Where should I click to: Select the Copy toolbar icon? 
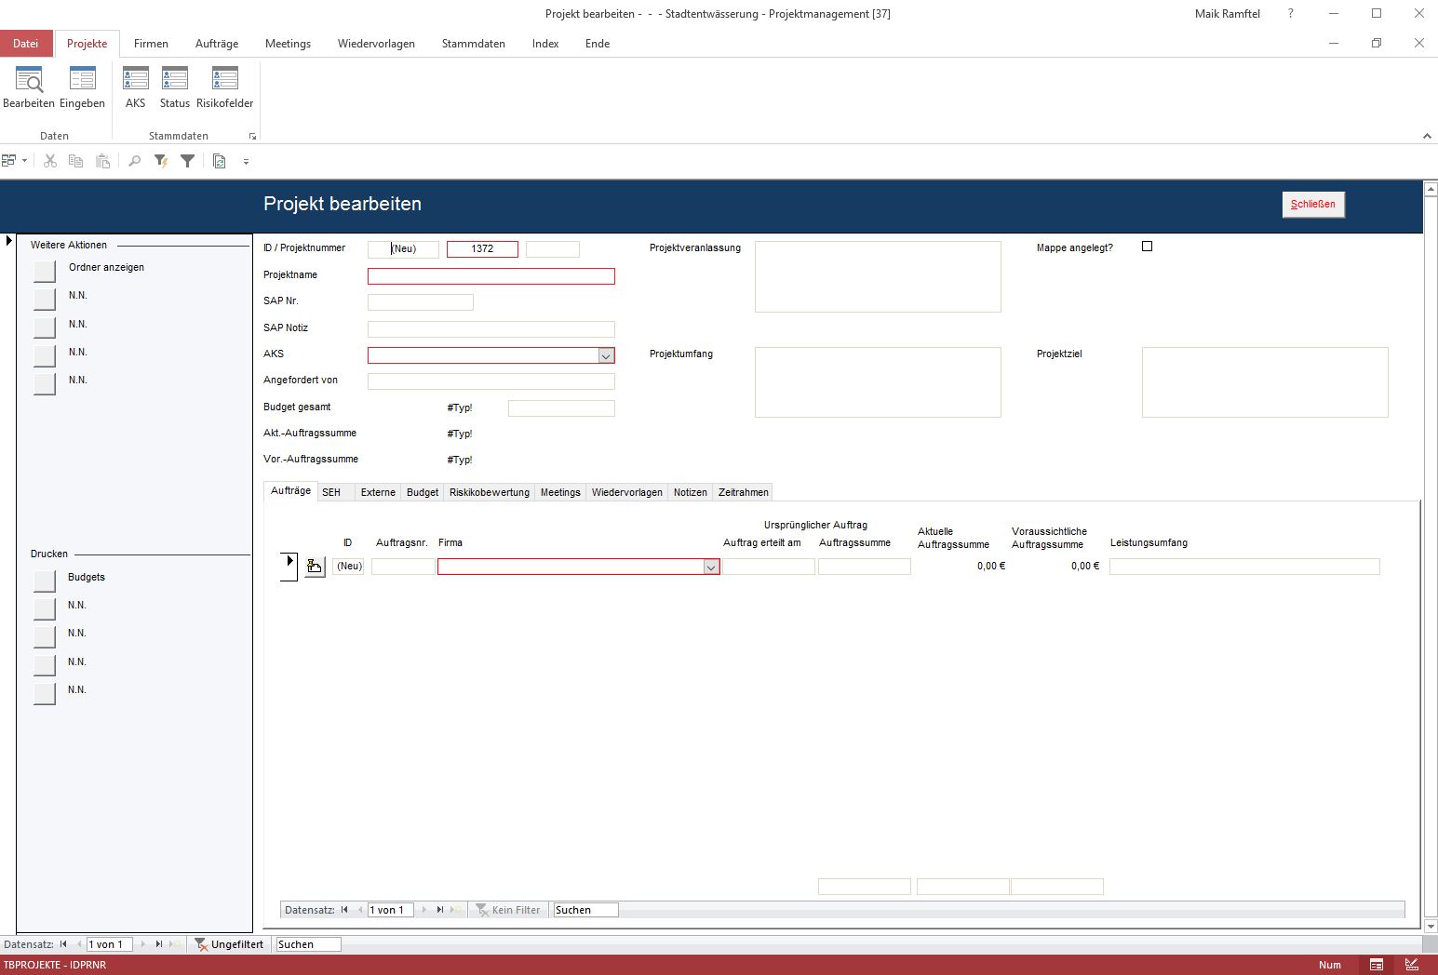pyautogui.click(x=76, y=161)
